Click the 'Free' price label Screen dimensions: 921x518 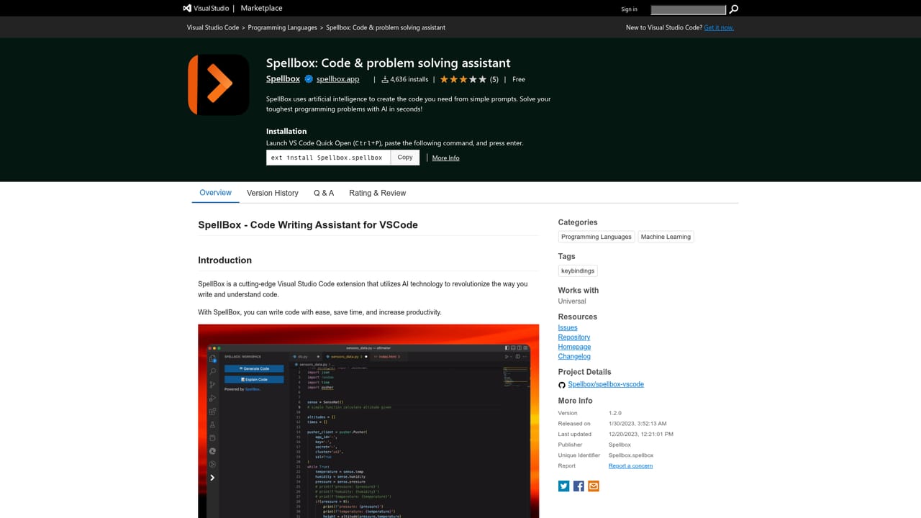point(519,79)
